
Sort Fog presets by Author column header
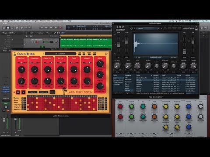pyautogui.click(x=188, y=75)
